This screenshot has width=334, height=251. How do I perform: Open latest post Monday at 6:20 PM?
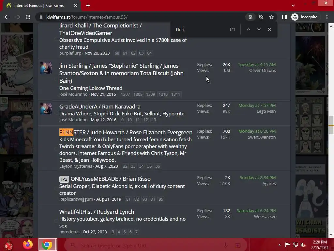[x=257, y=131]
